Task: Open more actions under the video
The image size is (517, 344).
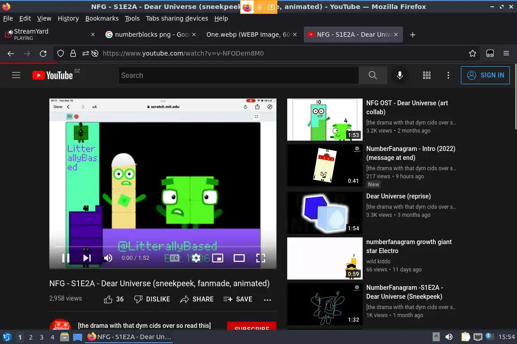Action: pyautogui.click(x=267, y=300)
